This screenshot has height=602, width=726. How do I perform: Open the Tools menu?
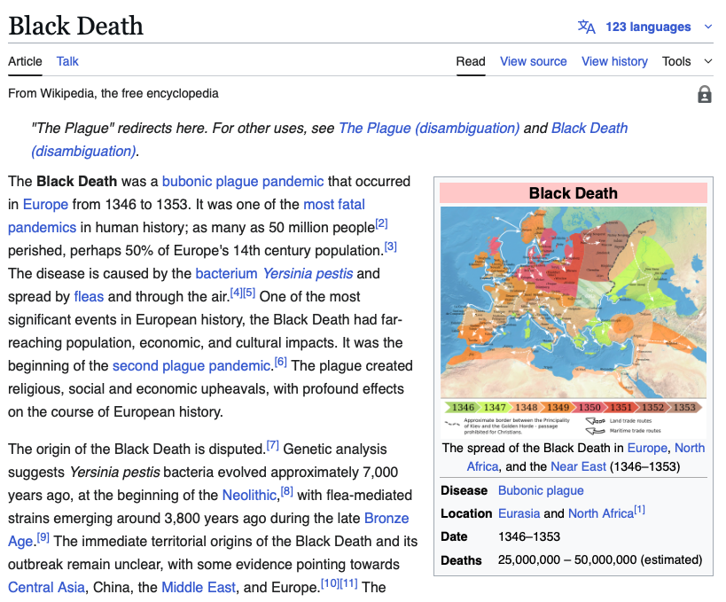pos(676,61)
